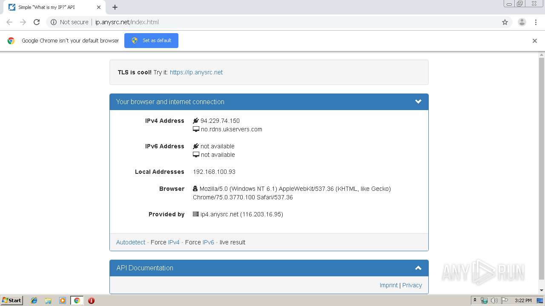This screenshot has height=306, width=545.
Task: Show hidden system tray icons
Action: (x=475, y=300)
